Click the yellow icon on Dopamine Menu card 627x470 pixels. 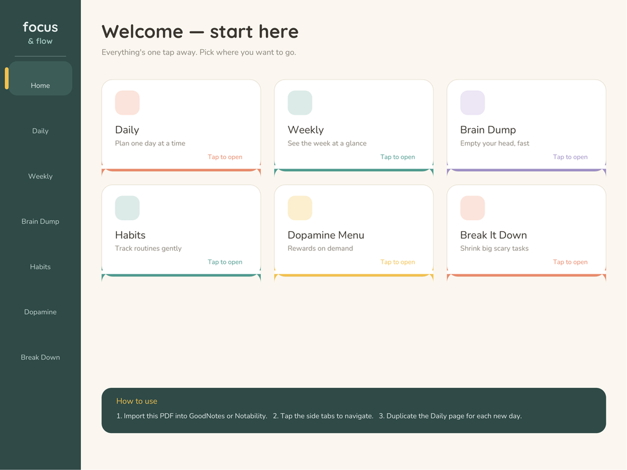300,208
